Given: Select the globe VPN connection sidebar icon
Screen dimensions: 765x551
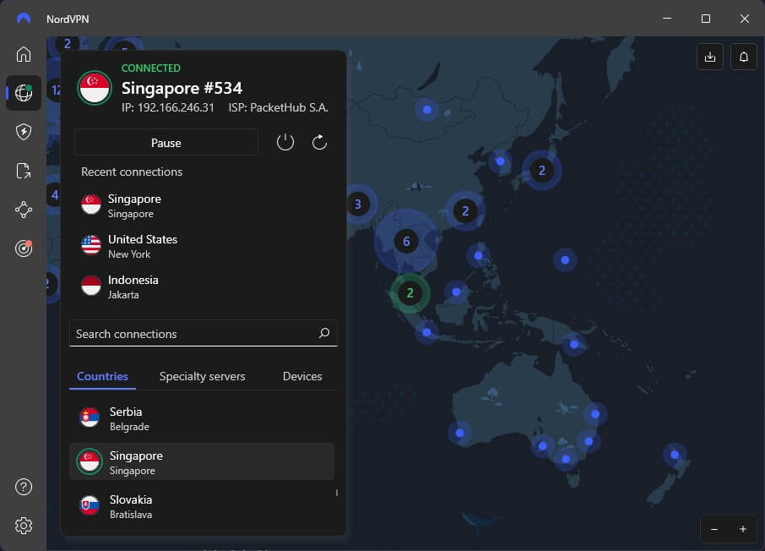Looking at the screenshot, I should pos(24,93).
